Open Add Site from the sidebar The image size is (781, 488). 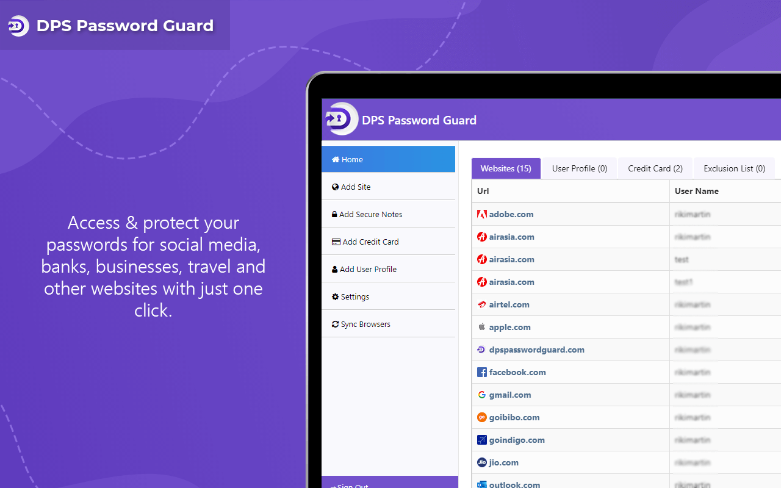coord(388,187)
